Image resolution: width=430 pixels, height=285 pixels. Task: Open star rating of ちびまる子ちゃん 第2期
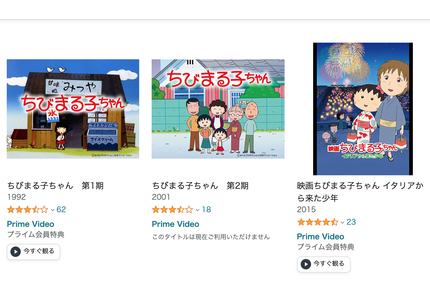(172, 210)
